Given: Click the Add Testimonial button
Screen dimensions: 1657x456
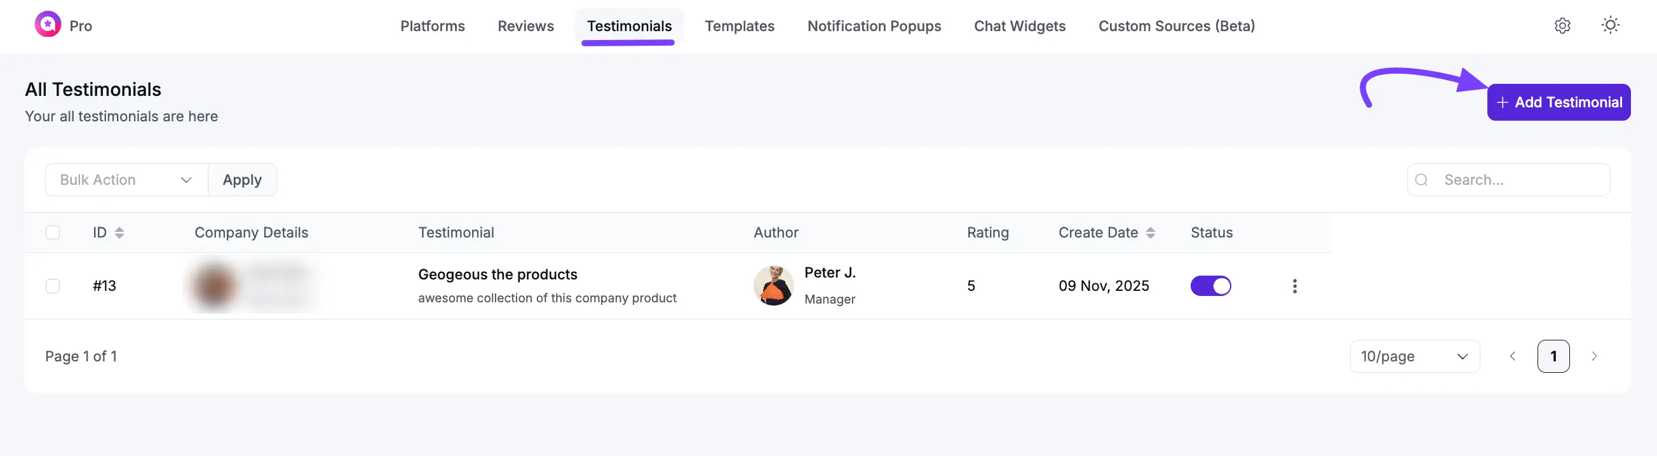Looking at the screenshot, I should pos(1558,102).
